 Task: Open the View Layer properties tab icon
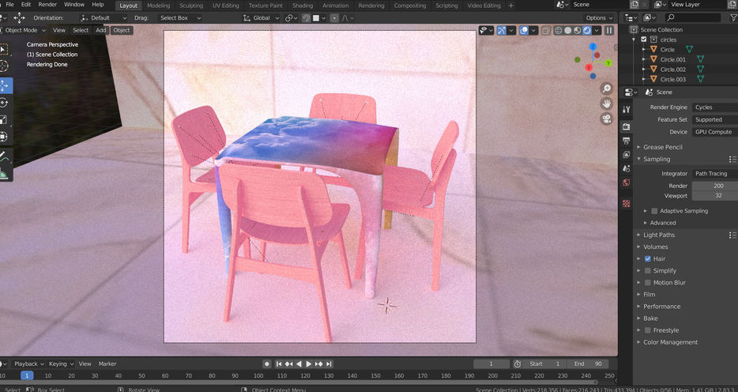point(626,154)
